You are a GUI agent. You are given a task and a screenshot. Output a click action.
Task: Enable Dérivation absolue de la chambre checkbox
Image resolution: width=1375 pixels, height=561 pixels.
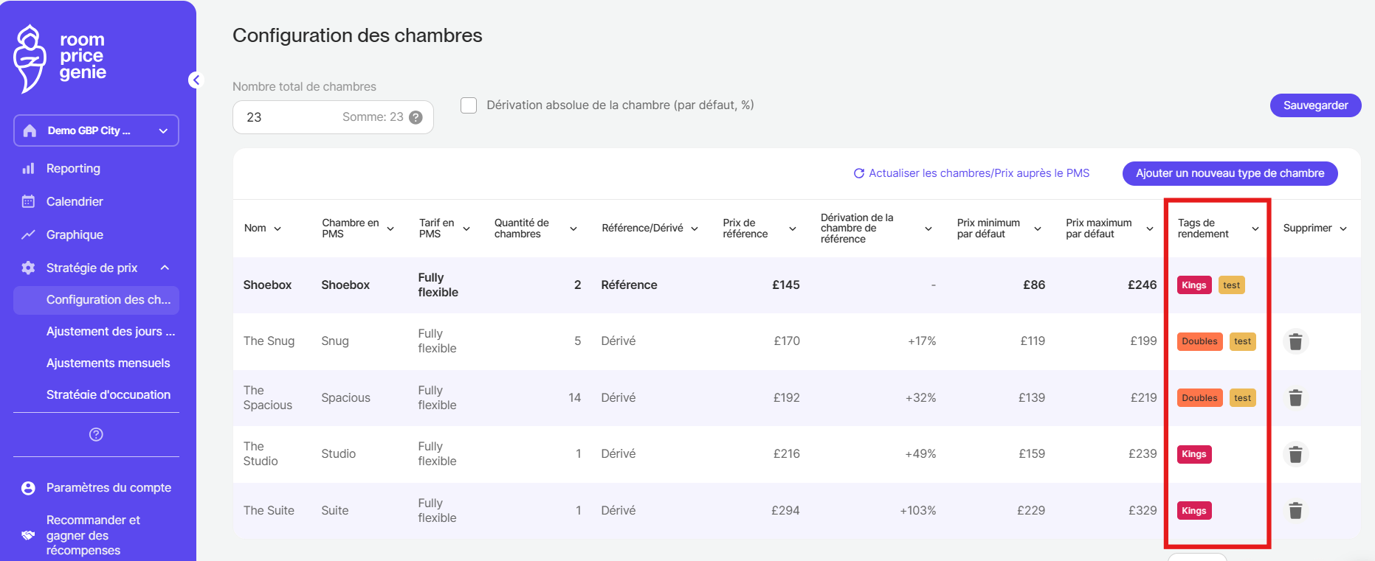point(469,105)
